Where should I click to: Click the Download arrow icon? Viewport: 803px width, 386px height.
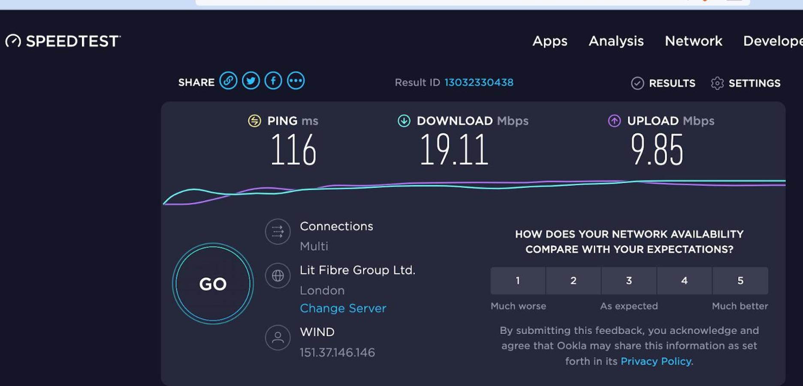[404, 121]
